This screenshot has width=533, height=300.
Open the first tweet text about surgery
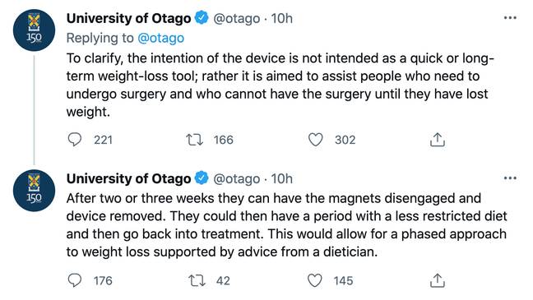[280, 85]
